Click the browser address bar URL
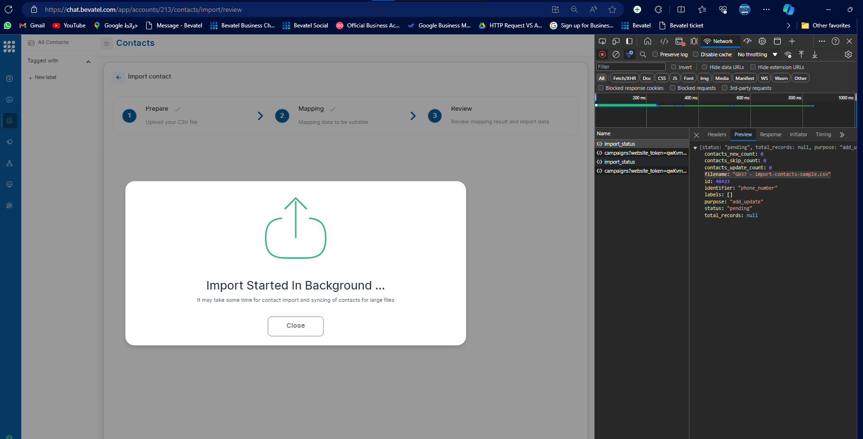This screenshot has height=439, width=863. tap(143, 9)
